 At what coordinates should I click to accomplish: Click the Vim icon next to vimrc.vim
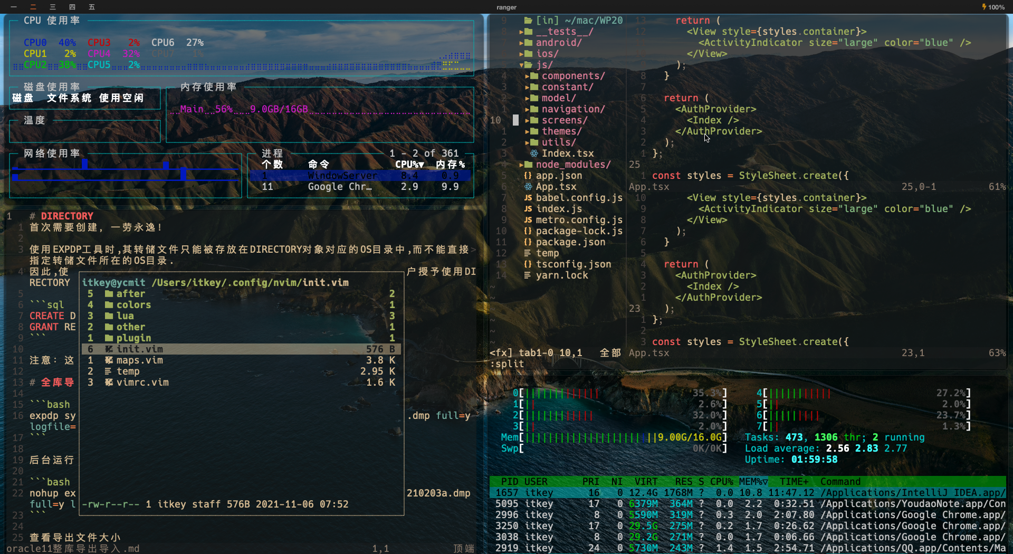[109, 383]
